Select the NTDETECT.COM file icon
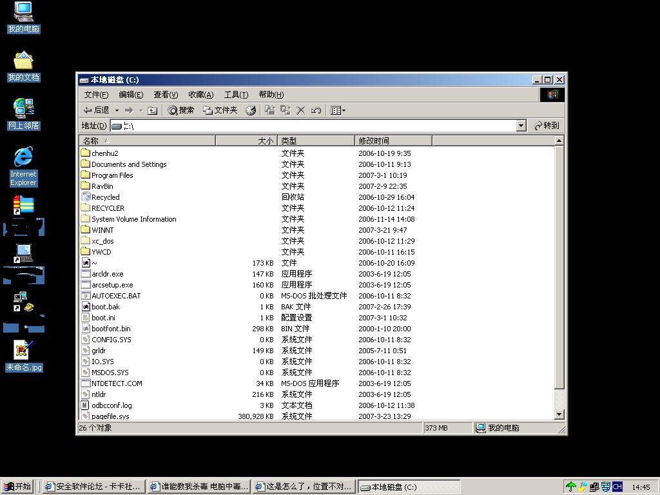 86,383
